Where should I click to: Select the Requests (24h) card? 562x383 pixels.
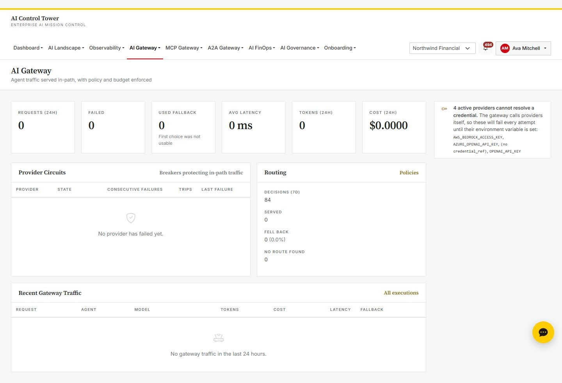coord(43,127)
